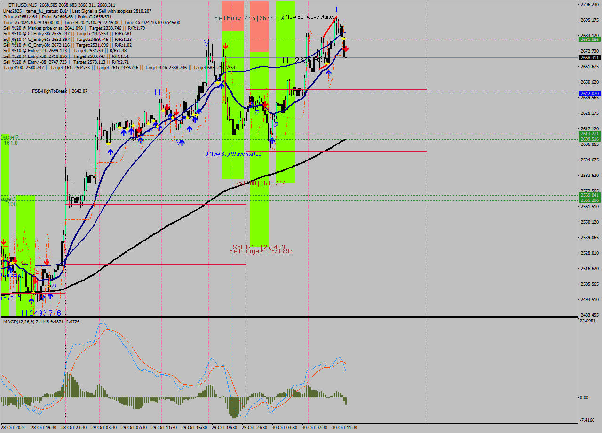Click 2706.230 at top of price scale

(589, 4)
